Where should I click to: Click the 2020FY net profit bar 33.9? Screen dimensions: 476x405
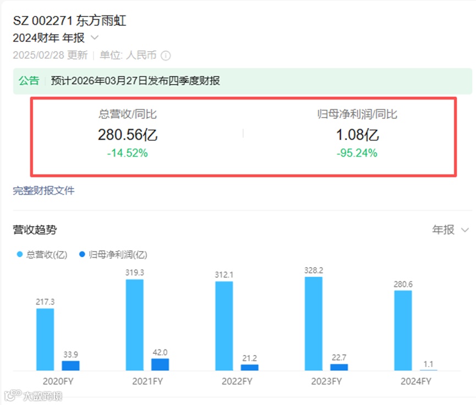71,365
